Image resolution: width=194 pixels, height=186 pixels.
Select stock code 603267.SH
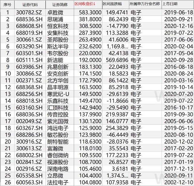pyautogui.click(x=29, y=128)
